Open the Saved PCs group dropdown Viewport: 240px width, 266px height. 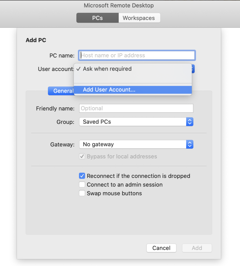click(x=132, y=122)
